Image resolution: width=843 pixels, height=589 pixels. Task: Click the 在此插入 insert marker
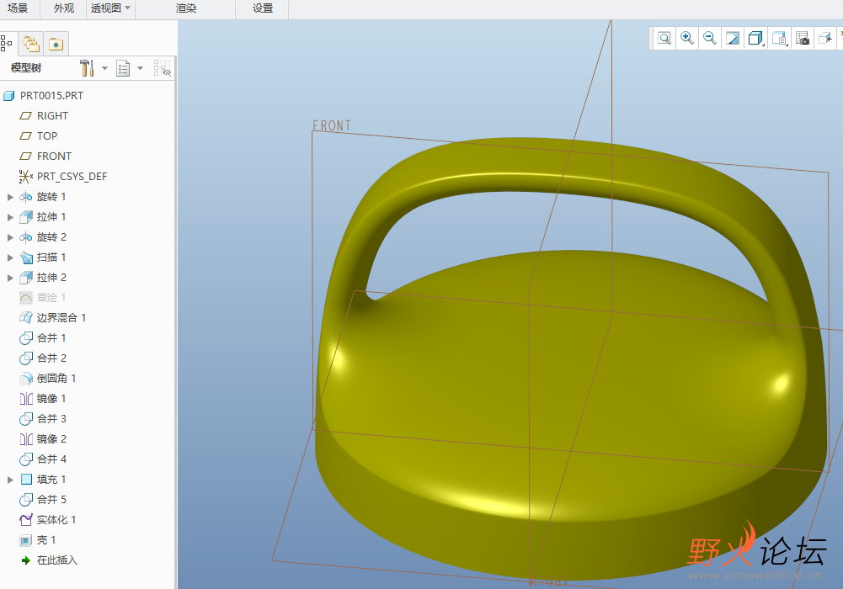tap(56, 560)
